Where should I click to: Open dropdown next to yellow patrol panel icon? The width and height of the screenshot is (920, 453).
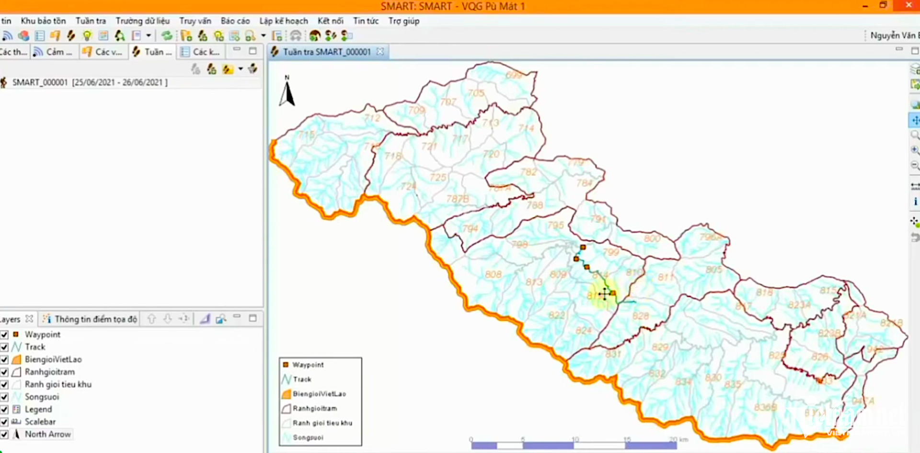click(241, 69)
